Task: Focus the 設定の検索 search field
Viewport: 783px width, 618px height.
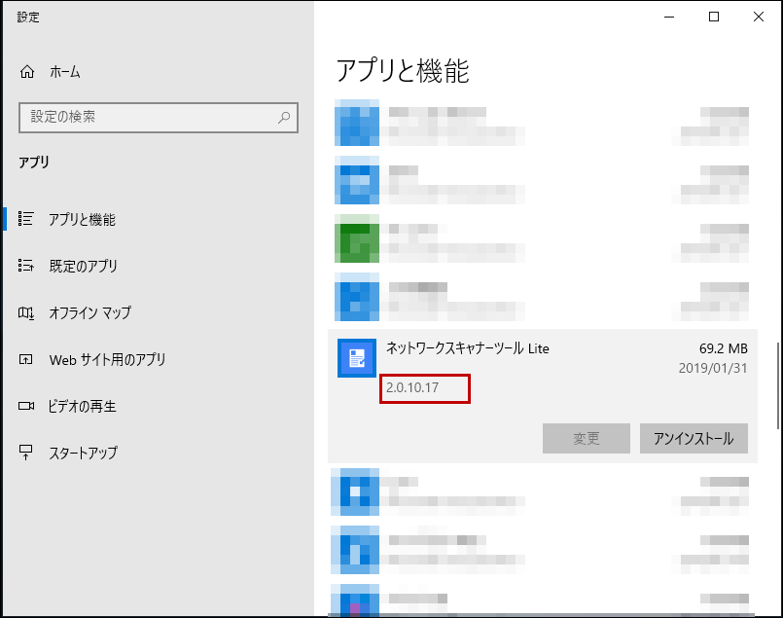Action: tap(159, 118)
